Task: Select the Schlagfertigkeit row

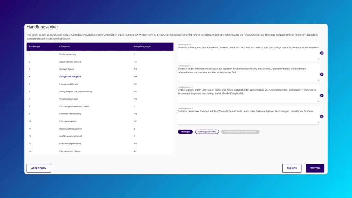Action: (x=67, y=69)
